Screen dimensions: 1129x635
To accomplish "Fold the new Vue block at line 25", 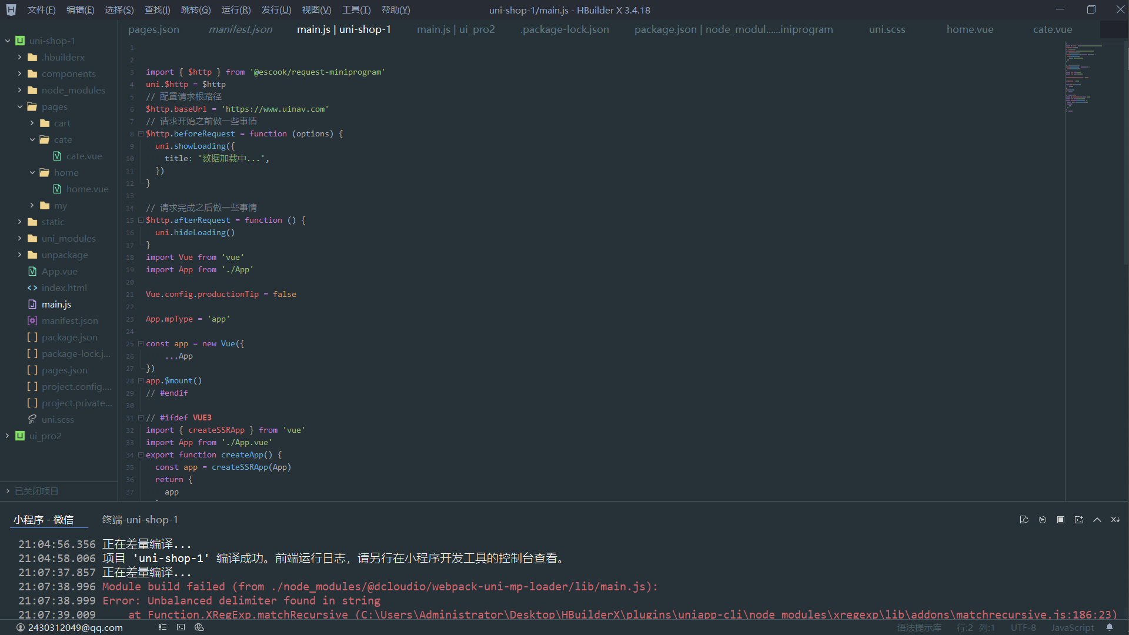I will pyautogui.click(x=141, y=344).
